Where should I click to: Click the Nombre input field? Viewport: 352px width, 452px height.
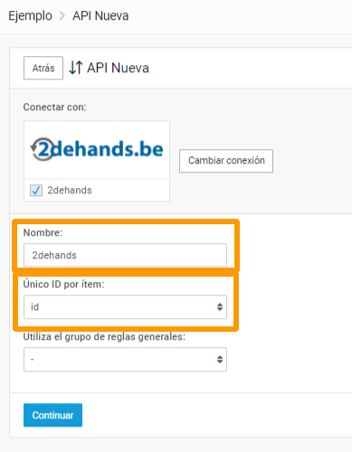click(x=125, y=255)
